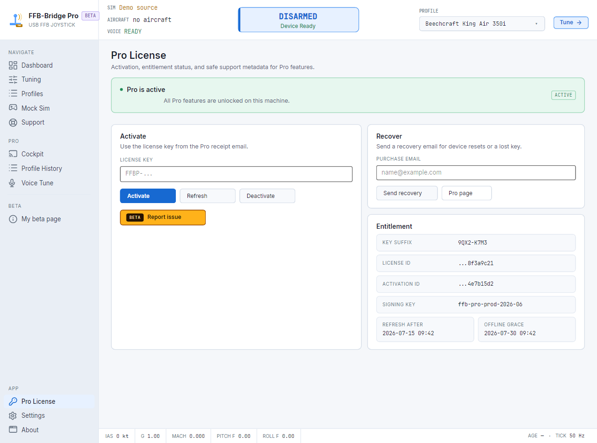Image resolution: width=597 pixels, height=443 pixels.
Task: Click the Mock Sim gamepad icon
Action: (13, 108)
